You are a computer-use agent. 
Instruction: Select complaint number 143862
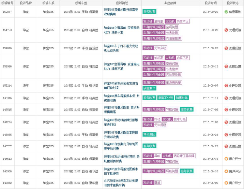tap(7, 183)
